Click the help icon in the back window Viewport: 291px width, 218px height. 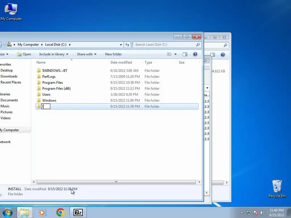[x=223, y=55]
